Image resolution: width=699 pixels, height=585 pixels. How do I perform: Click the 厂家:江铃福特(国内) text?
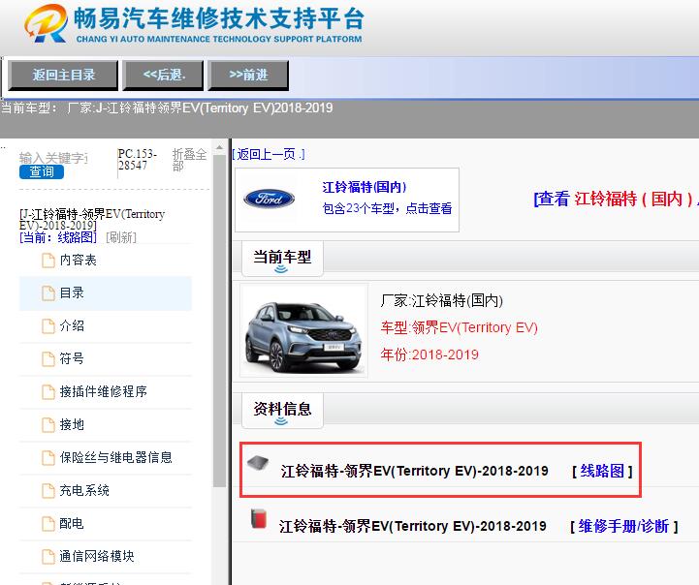click(441, 301)
